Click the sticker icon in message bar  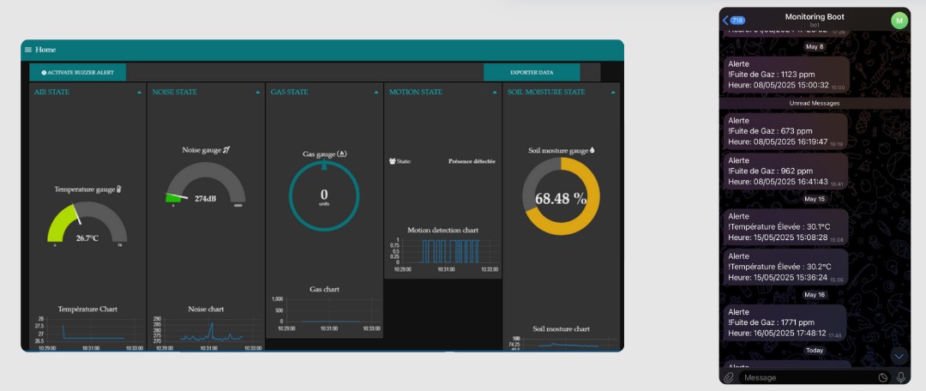tap(883, 377)
